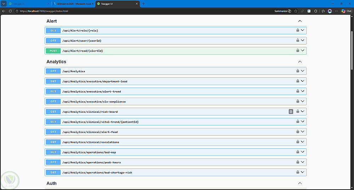
Task: Click the browser settings ellipsis menu icon
Action: point(336,11)
